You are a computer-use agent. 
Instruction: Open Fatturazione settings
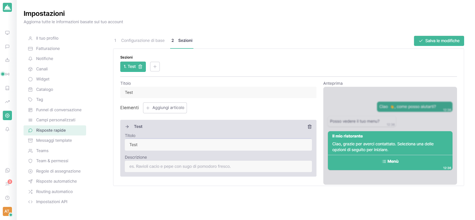48,48
